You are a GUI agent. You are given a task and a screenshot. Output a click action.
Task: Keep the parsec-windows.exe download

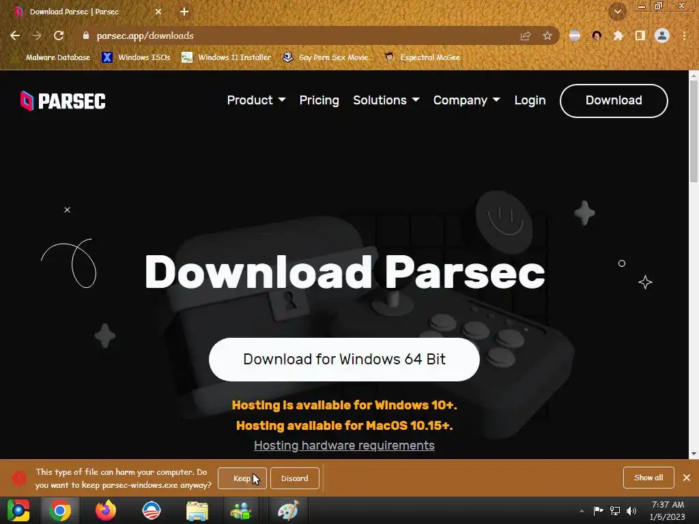click(x=242, y=478)
